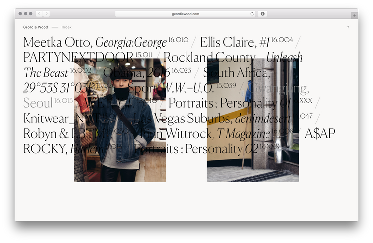Open Portraits : Personality 02 link
The image size is (373, 243).
pyautogui.click(x=207, y=149)
